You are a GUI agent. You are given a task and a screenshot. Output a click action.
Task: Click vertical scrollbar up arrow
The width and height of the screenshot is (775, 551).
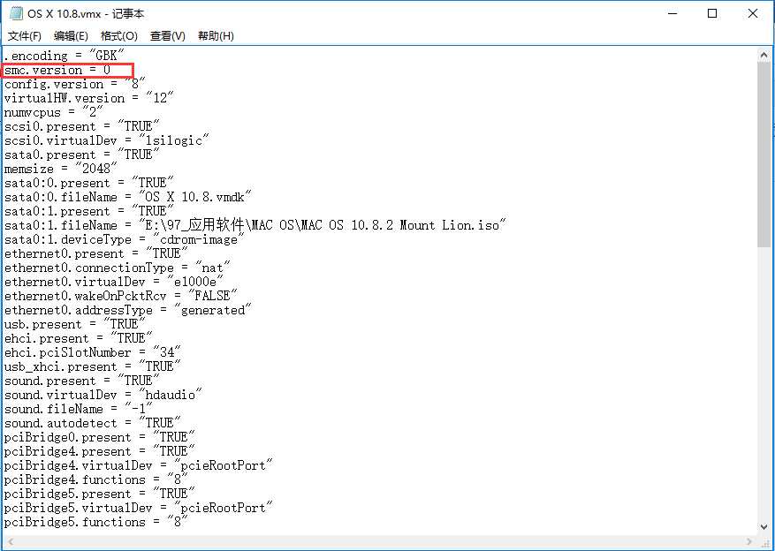(x=764, y=56)
